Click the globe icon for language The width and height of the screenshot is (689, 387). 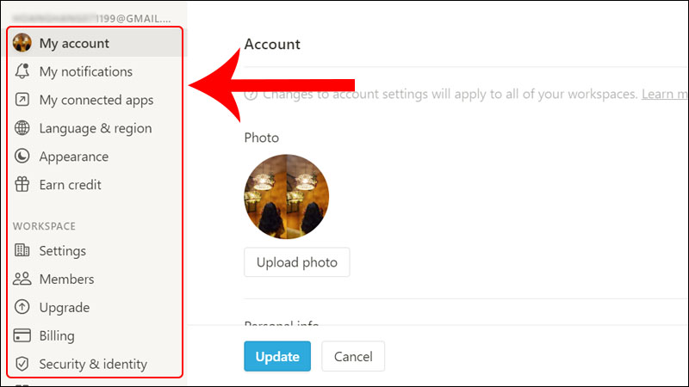(22, 128)
